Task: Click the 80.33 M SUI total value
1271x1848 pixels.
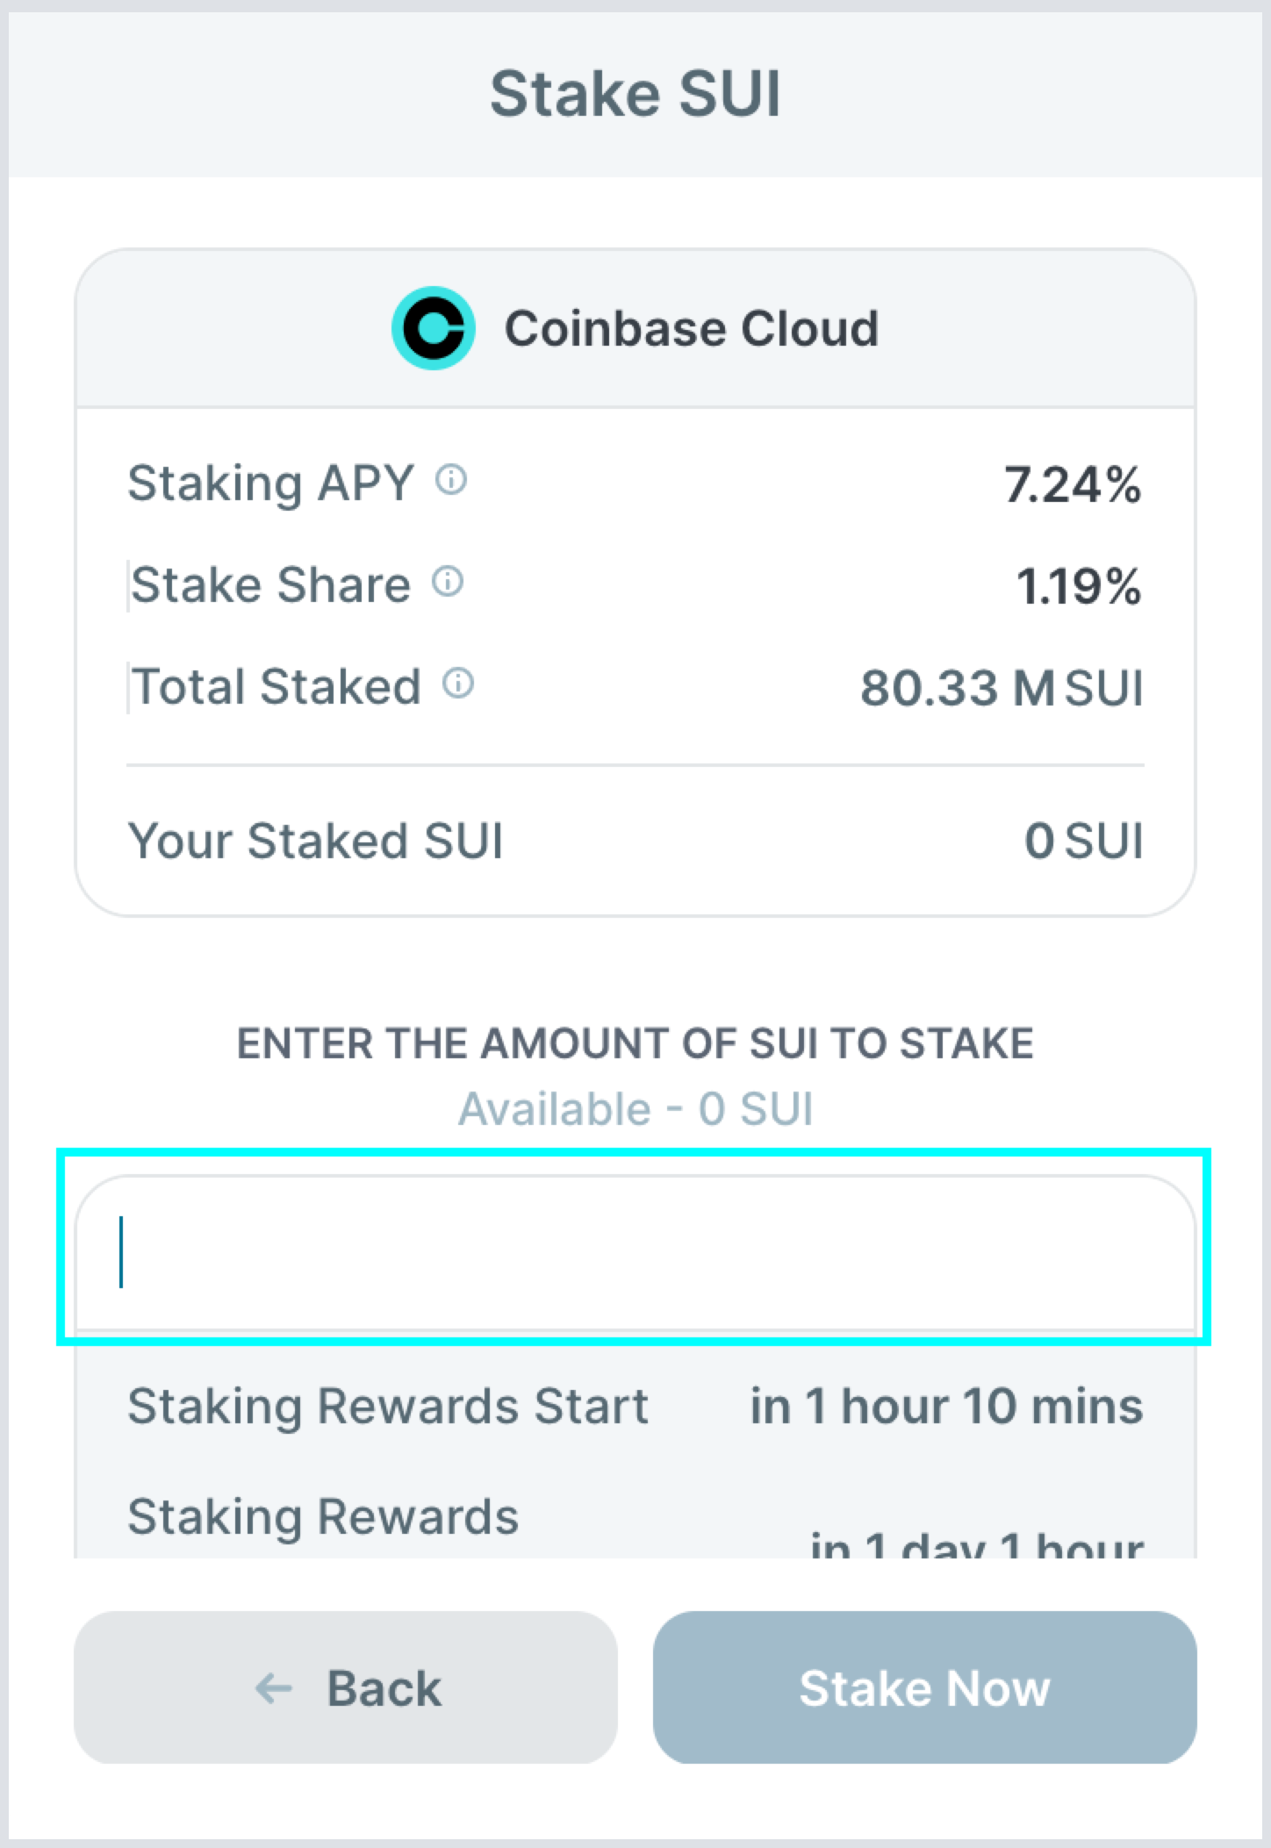Action: pos(1002,687)
